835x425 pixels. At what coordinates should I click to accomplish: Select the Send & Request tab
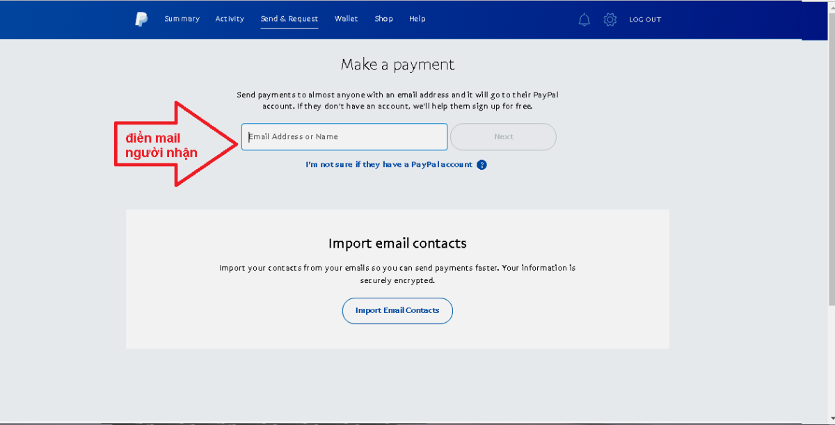coord(289,19)
